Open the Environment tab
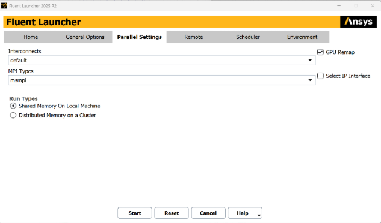 coord(302,37)
